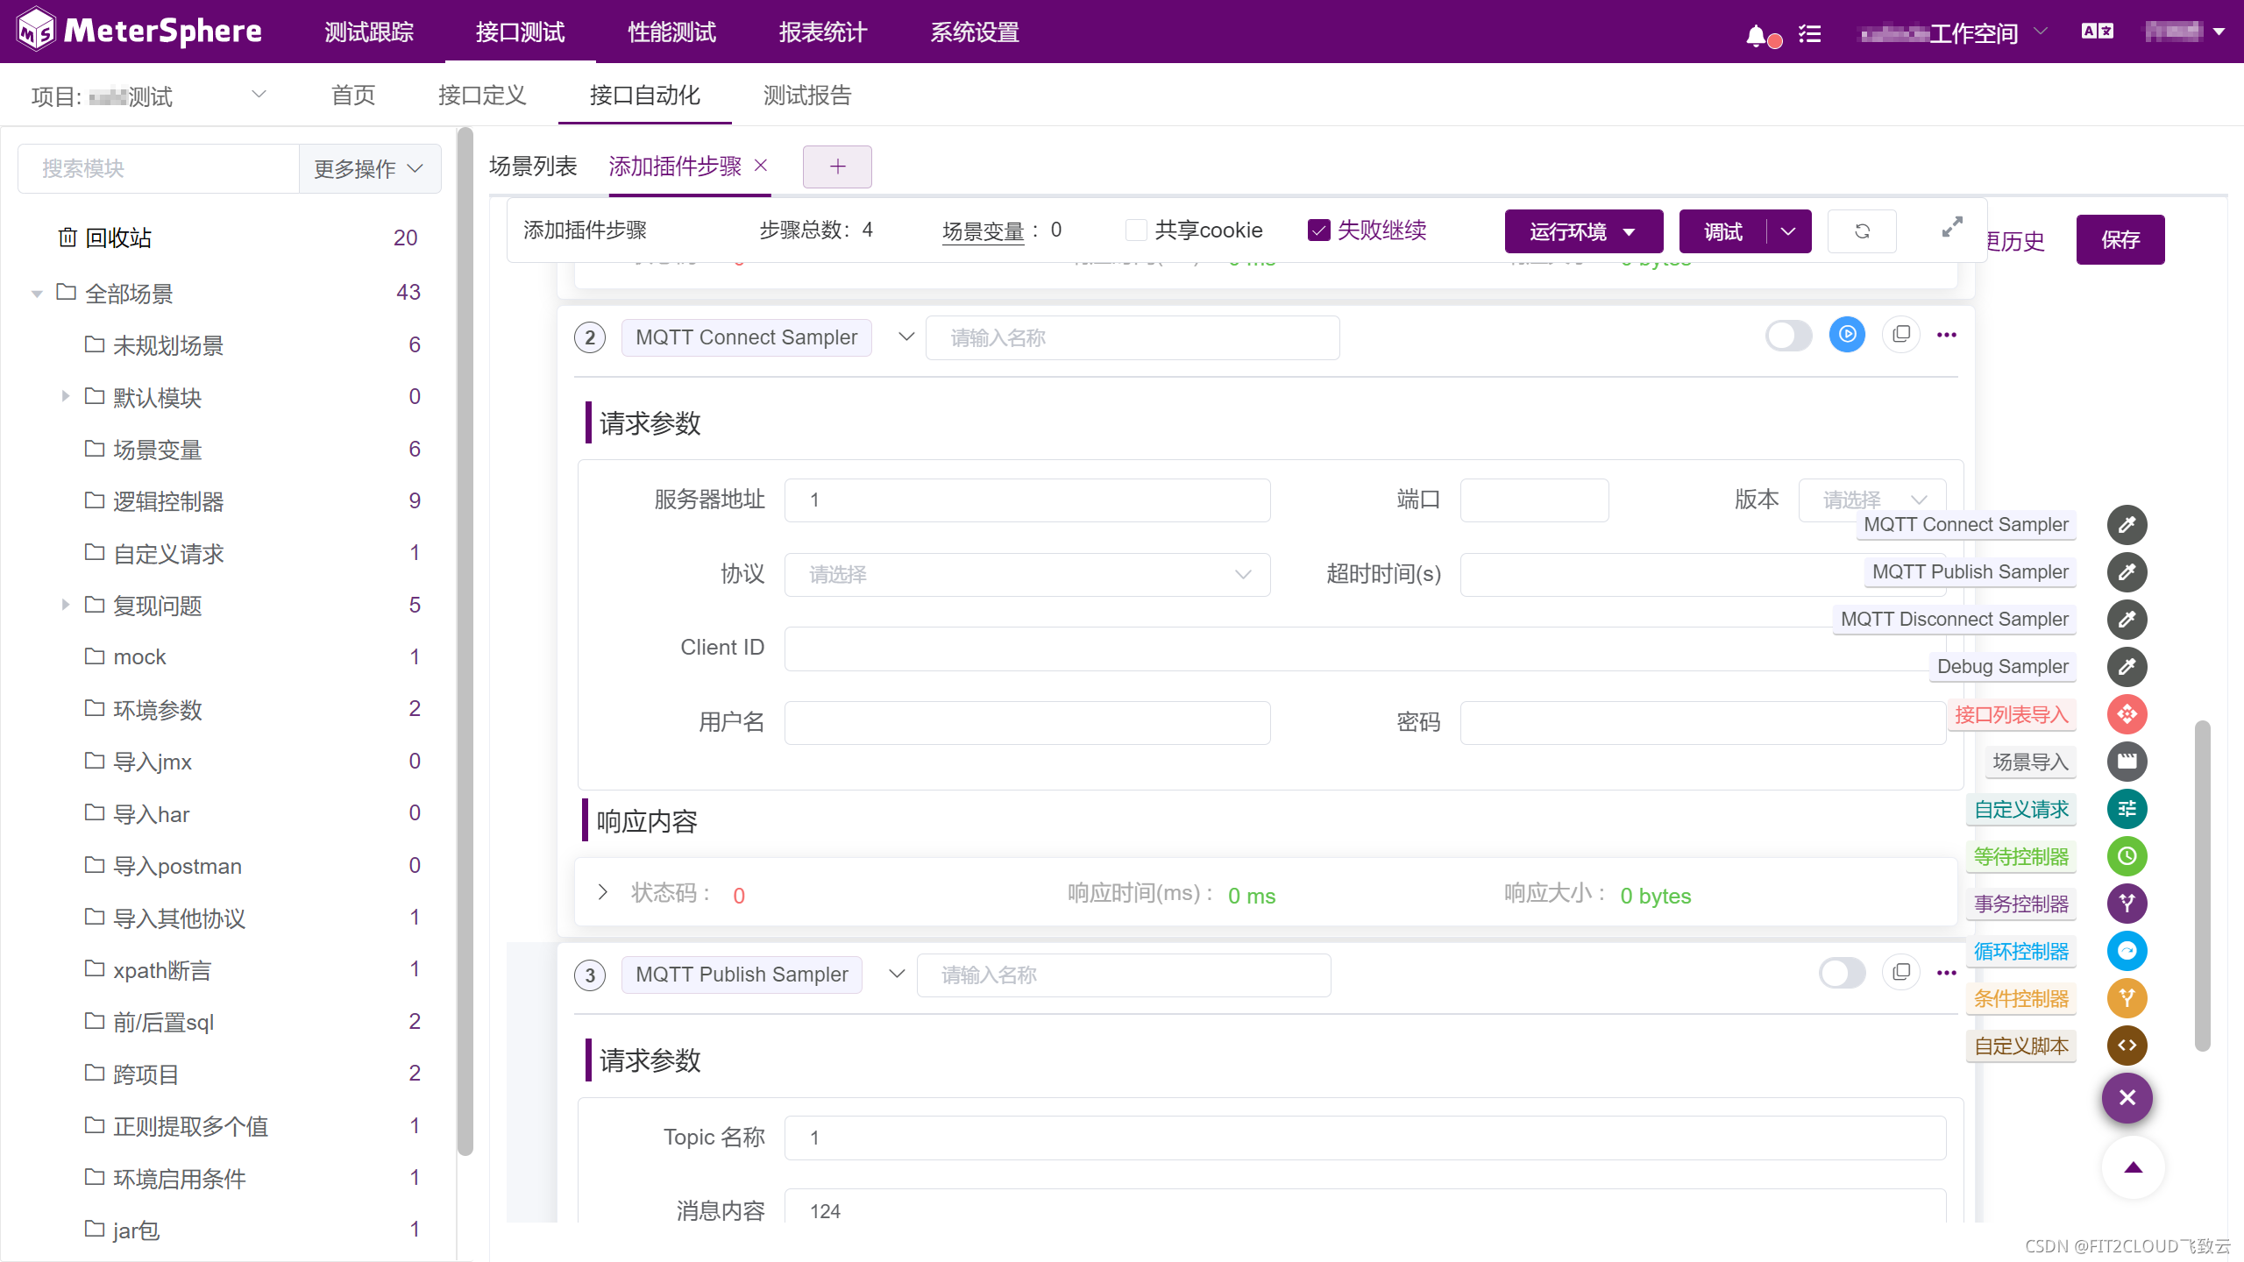This screenshot has width=2244, height=1262.
Task: Click the notification bell icon
Action: [1756, 35]
